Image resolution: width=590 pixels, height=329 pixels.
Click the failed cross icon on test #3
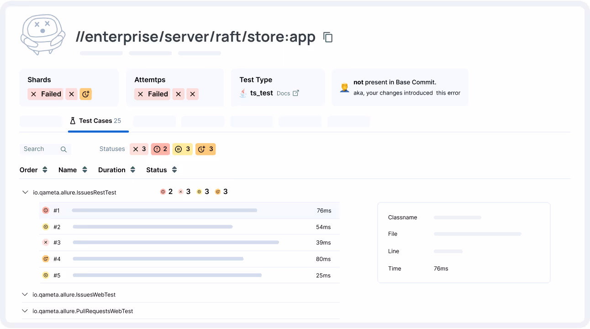coord(45,242)
